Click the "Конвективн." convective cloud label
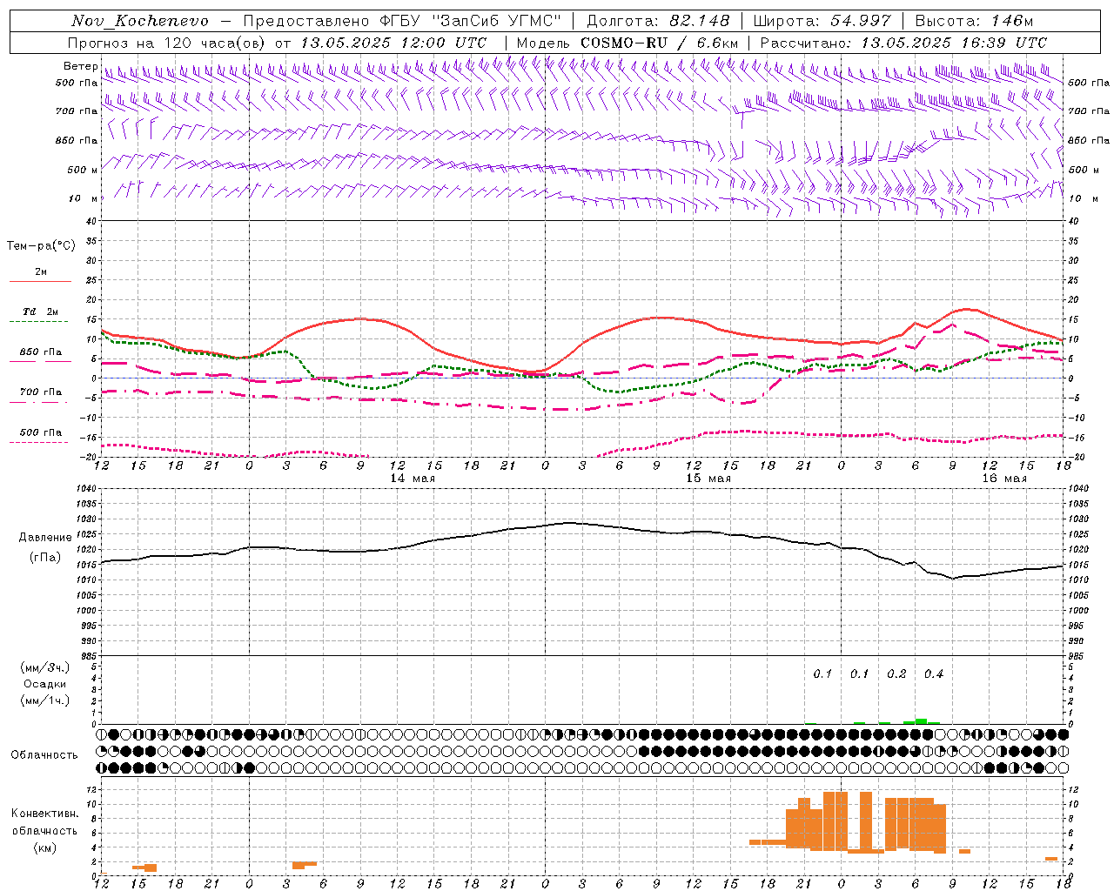 click(x=45, y=814)
